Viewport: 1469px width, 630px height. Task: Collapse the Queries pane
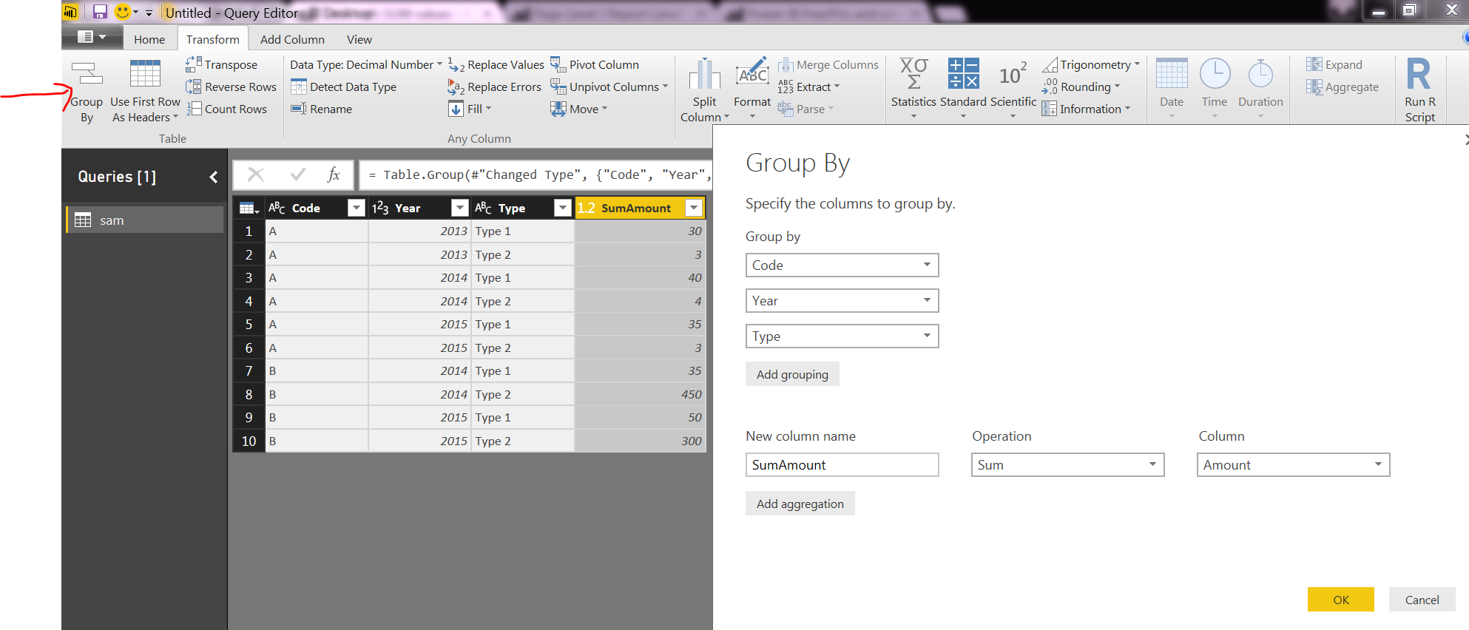coord(214,177)
